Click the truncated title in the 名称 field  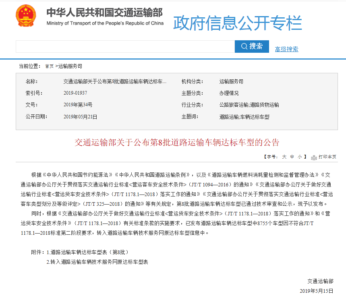pyautogui.click(x=115, y=81)
